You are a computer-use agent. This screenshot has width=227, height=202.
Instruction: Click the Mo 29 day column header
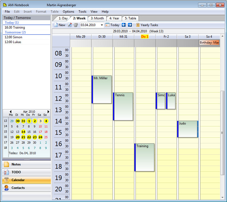81,37
